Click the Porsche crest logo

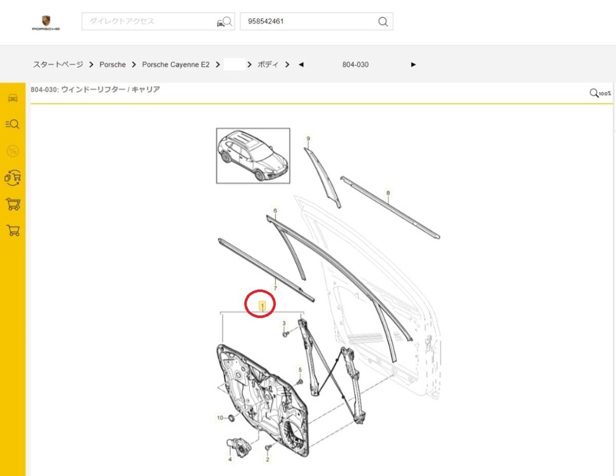pyautogui.click(x=46, y=22)
